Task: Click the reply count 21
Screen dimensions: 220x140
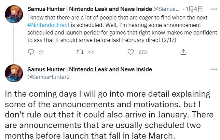Action: [x=41, y=52]
